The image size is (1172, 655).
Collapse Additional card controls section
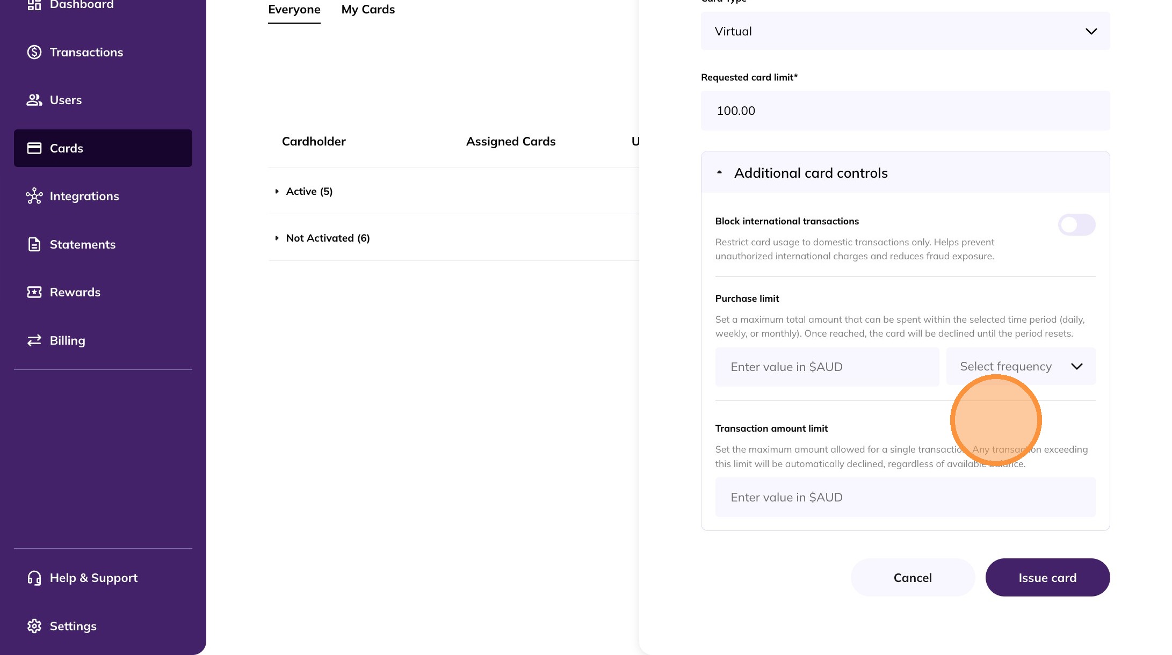[x=720, y=173]
